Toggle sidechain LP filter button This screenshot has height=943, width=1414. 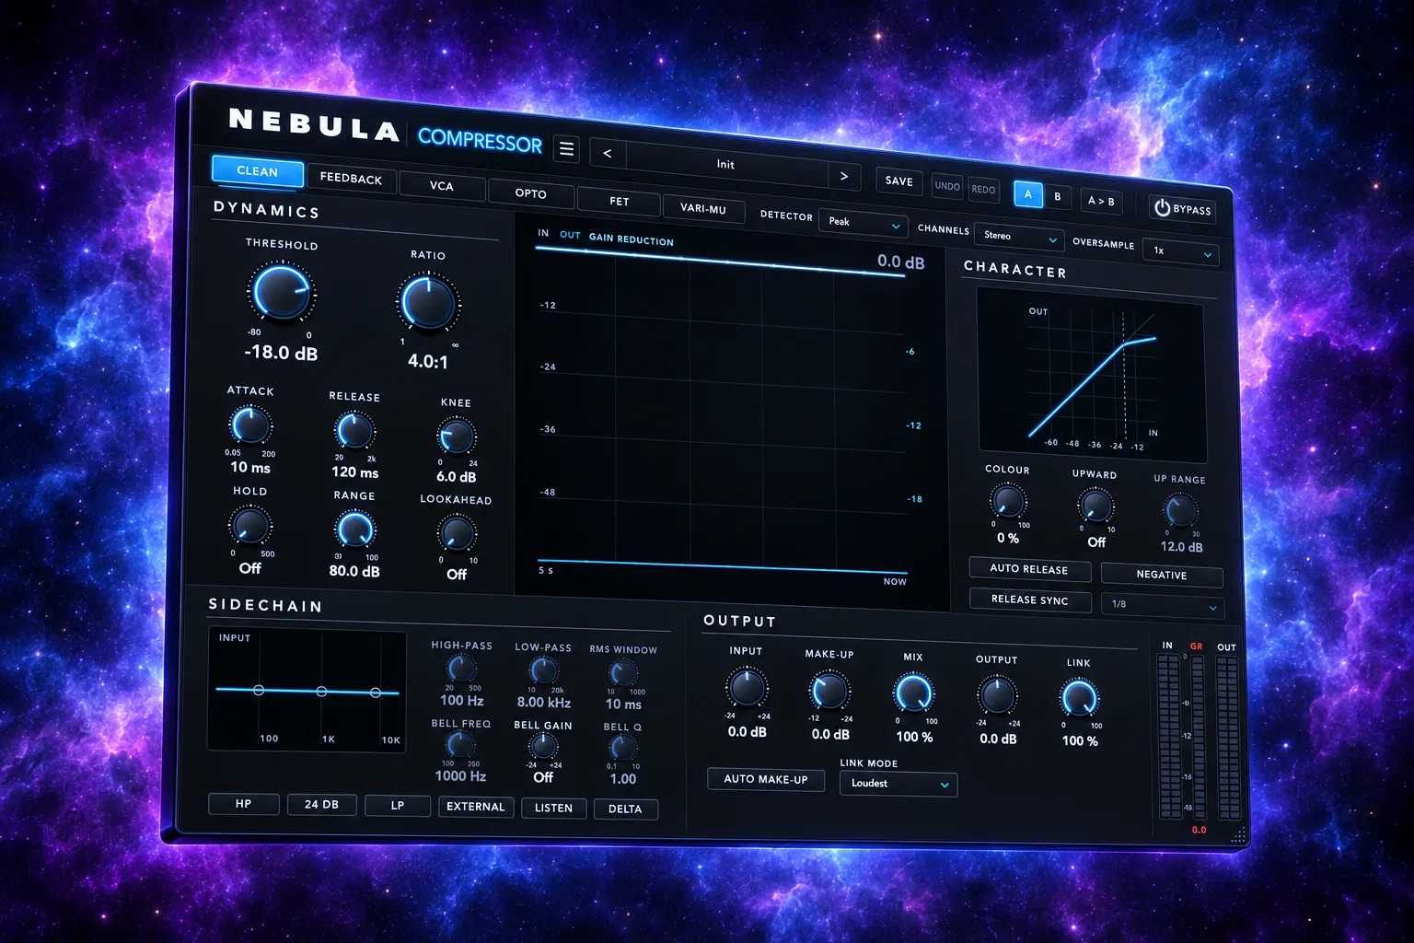pos(398,806)
